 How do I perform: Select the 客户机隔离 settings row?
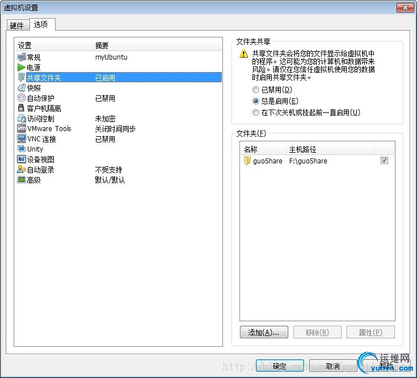click(119, 108)
